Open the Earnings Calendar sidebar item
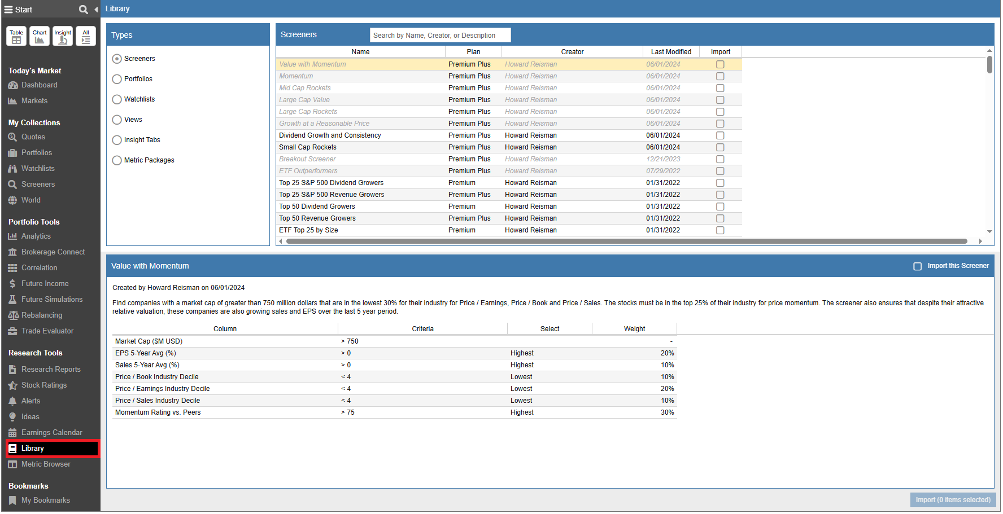The height and width of the screenshot is (514, 1003). (x=51, y=433)
